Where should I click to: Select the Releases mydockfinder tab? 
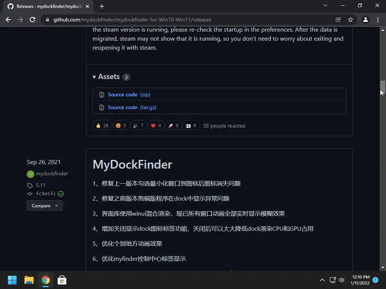click(x=49, y=7)
